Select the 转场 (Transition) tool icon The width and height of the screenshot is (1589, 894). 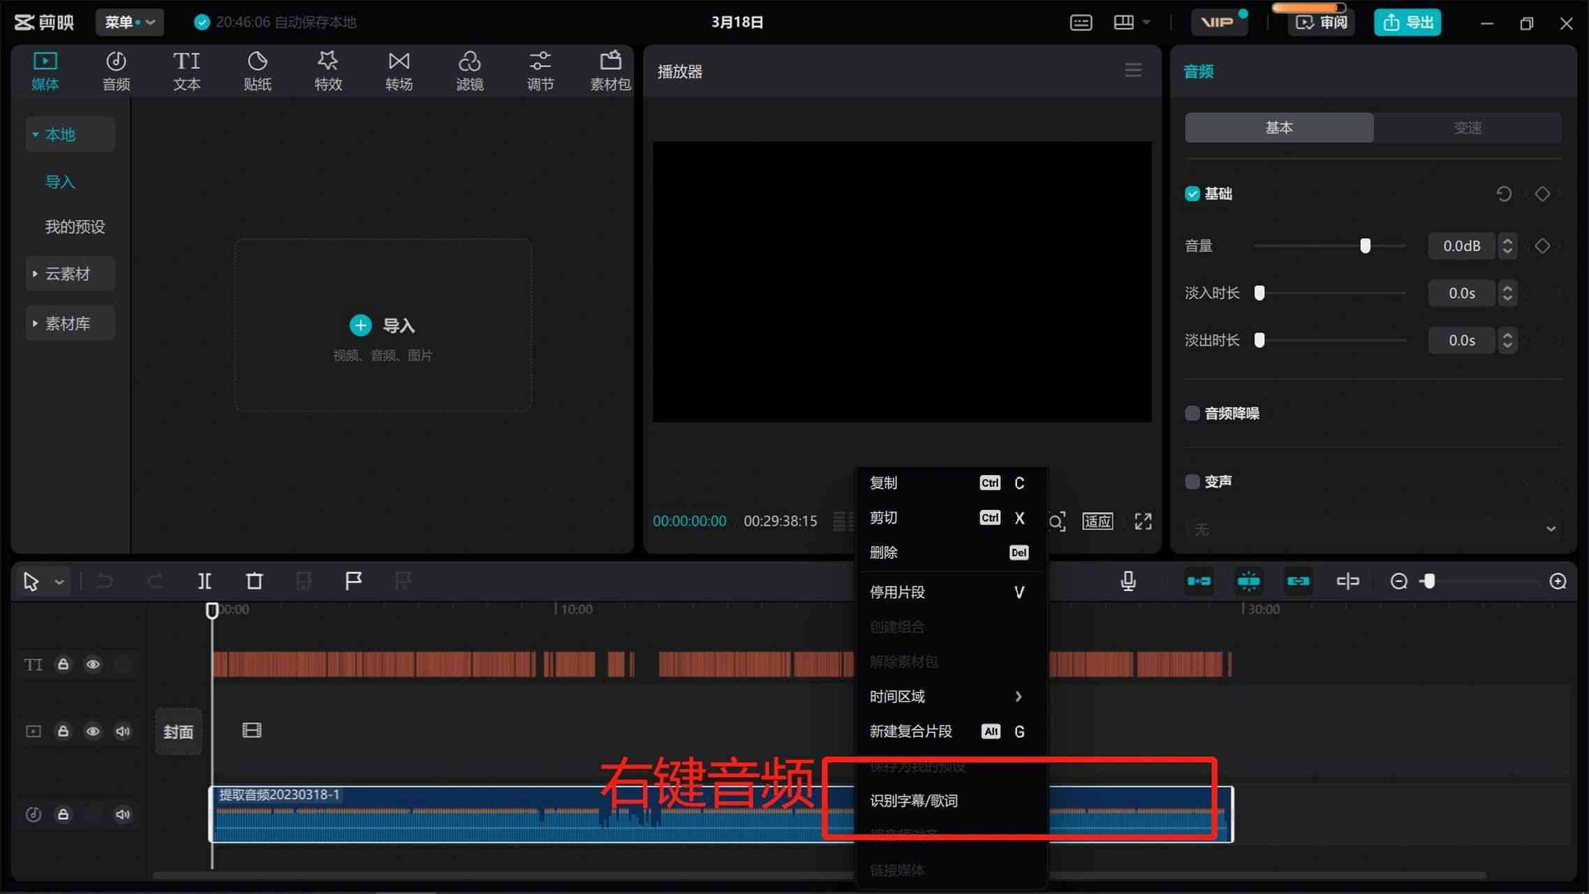click(x=397, y=70)
